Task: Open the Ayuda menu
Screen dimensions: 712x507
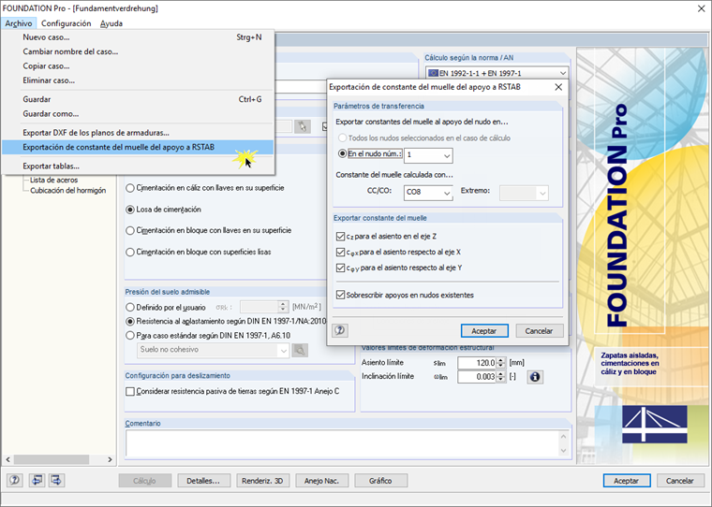Action: click(111, 23)
